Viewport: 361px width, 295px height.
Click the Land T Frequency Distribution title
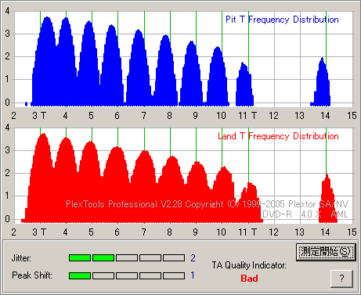(x=278, y=136)
